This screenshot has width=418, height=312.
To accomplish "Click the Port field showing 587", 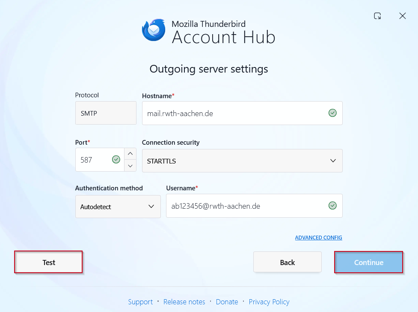I will coord(100,160).
